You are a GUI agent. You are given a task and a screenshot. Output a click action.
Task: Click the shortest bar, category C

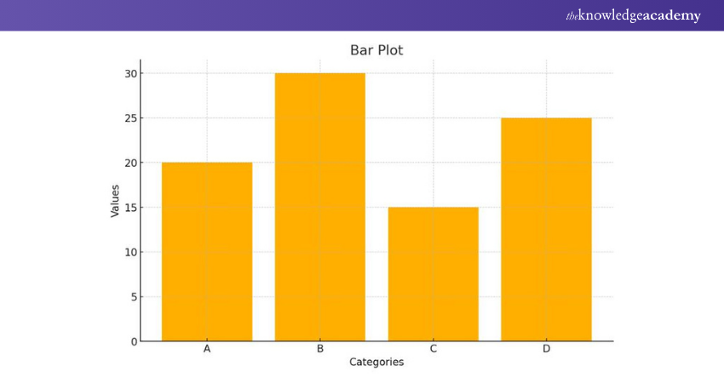(433, 273)
